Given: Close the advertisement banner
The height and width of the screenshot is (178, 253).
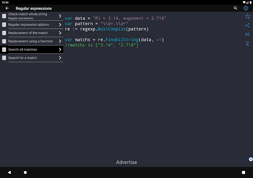Looking at the screenshot, I should click(251, 159).
